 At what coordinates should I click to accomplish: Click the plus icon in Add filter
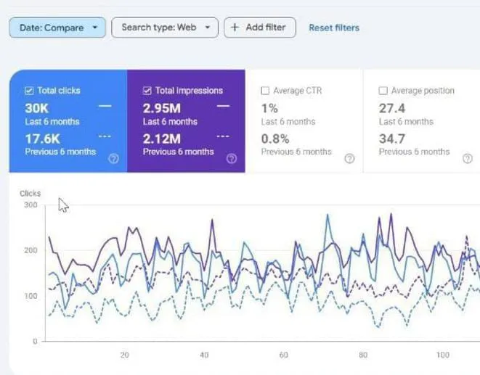pyautogui.click(x=235, y=28)
